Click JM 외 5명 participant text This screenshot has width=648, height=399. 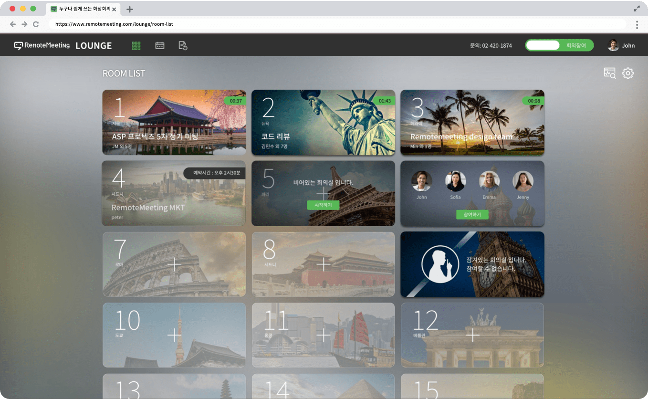pyautogui.click(x=122, y=147)
